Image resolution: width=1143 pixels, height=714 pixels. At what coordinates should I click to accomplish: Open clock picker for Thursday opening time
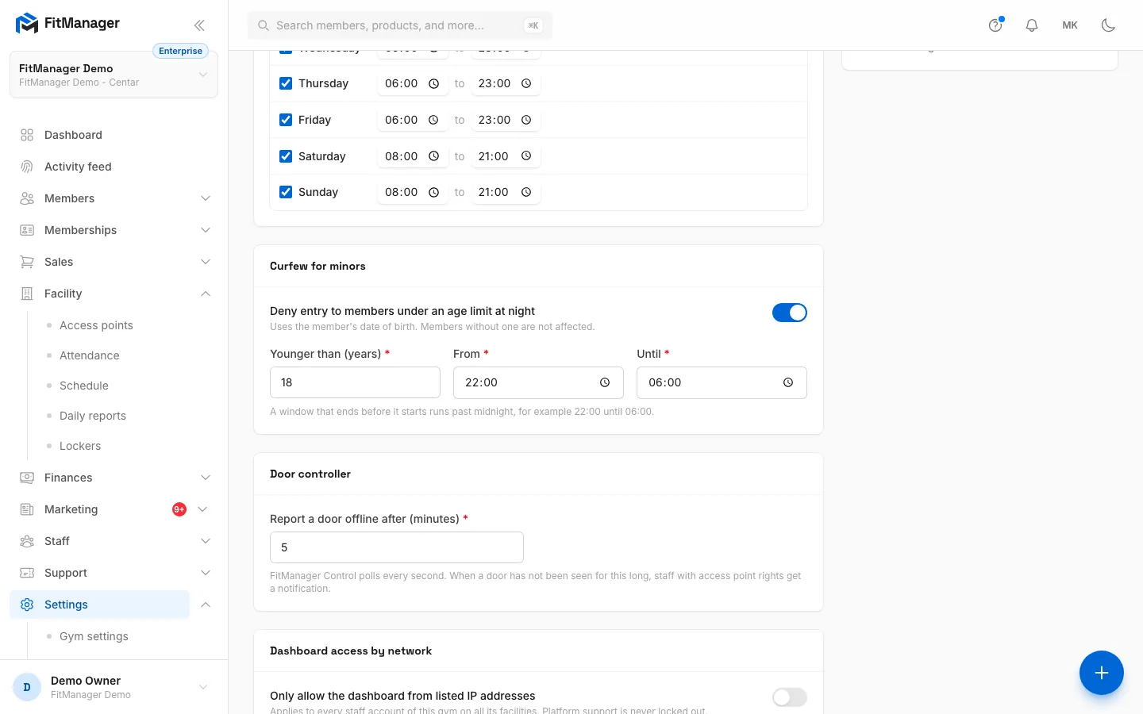(x=433, y=83)
